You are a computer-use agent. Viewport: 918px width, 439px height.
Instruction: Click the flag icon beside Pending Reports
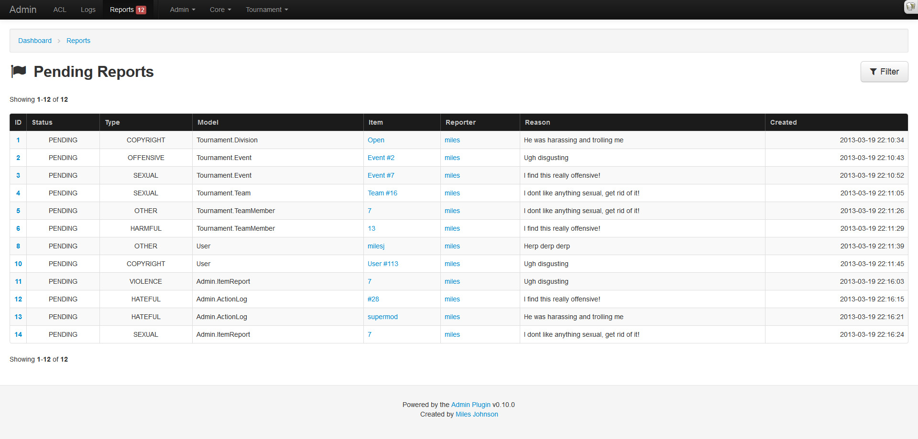(x=19, y=71)
